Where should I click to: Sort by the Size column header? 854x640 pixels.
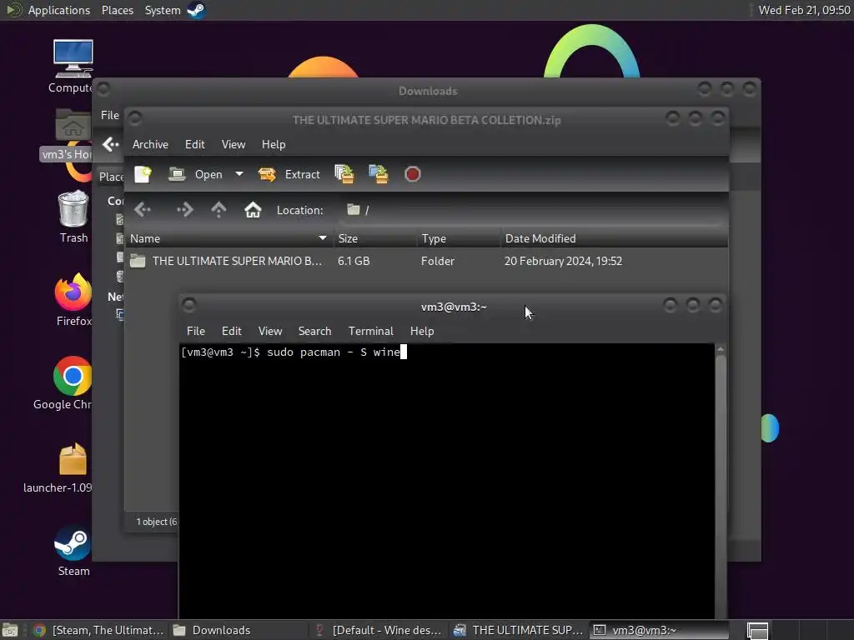pyautogui.click(x=376, y=238)
